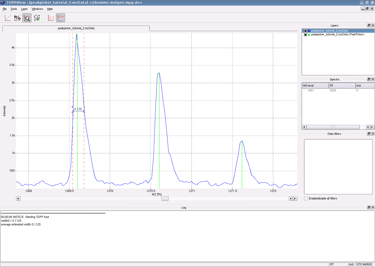Select the connected lines draw mode
Screen dimensions: 375x267
tap(61, 18)
